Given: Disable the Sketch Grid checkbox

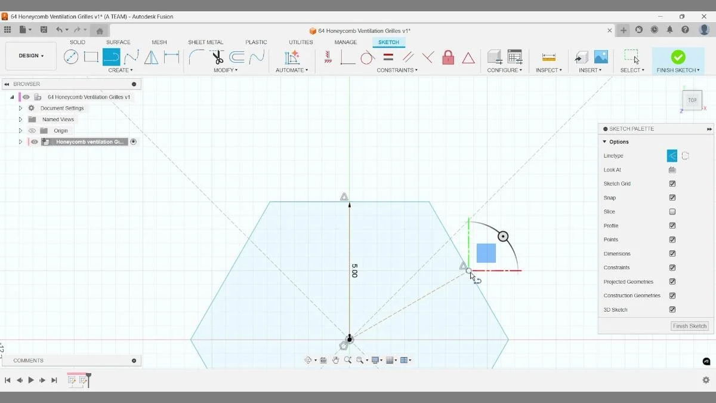Looking at the screenshot, I should pyautogui.click(x=672, y=183).
